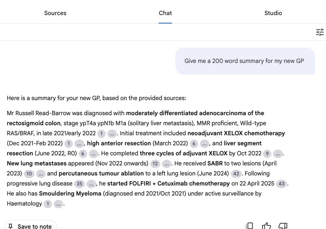Image resolution: width=326 pixels, height=229 pixels.
Task: Expand more citations after citation 12
Action: click(166, 163)
